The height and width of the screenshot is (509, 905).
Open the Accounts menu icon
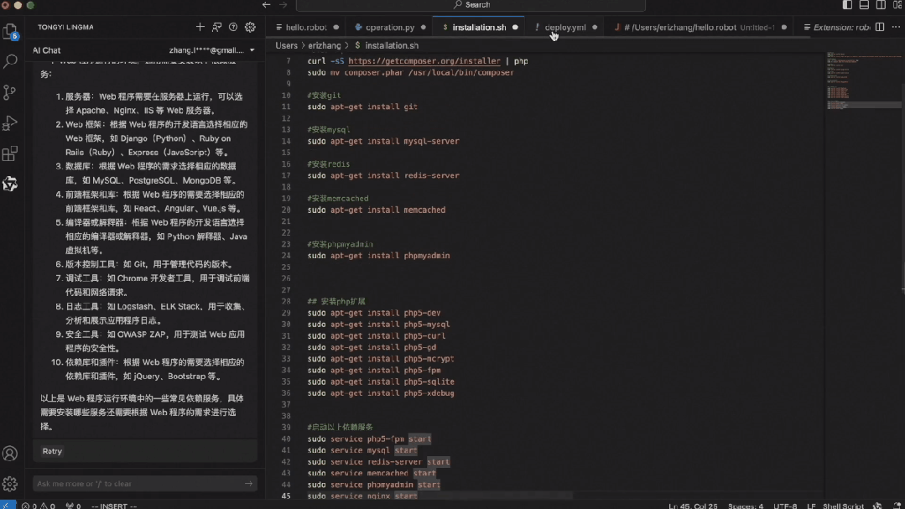[x=10, y=454]
